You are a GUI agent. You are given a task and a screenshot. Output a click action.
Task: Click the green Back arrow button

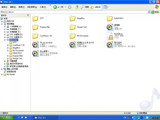click(55, 7)
